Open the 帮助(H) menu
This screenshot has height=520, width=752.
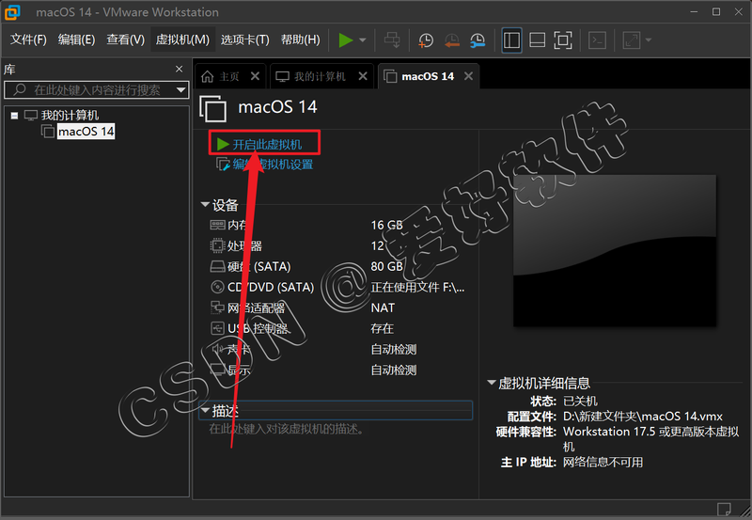(300, 39)
